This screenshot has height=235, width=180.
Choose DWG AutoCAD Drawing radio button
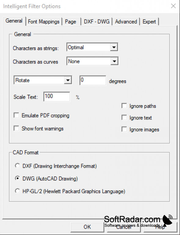click(17, 178)
